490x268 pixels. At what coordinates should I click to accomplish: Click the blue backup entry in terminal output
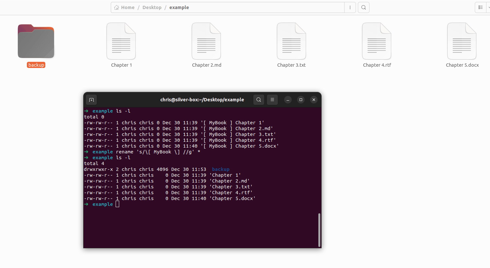click(221, 169)
